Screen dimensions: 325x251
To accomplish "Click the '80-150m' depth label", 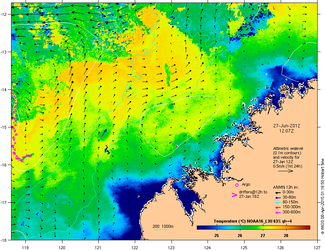I will (290, 202).
